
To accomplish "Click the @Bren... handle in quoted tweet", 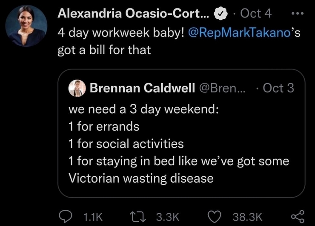I will pyautogui.click(x=222, y=88).
